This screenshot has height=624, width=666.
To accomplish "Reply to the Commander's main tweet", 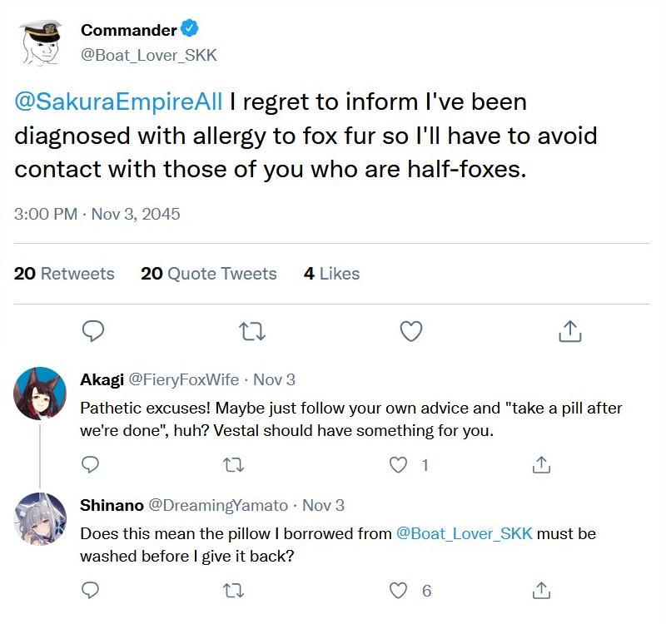I will [x=92, y=332].
